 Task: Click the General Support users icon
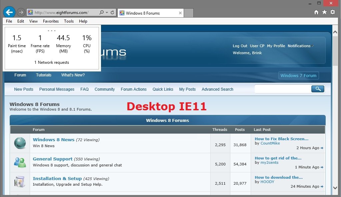tap(20, 162)
